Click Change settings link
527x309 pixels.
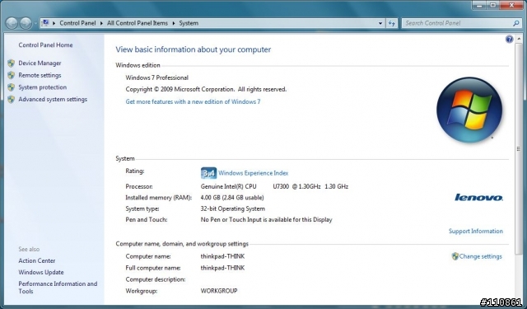pos(480,256)
